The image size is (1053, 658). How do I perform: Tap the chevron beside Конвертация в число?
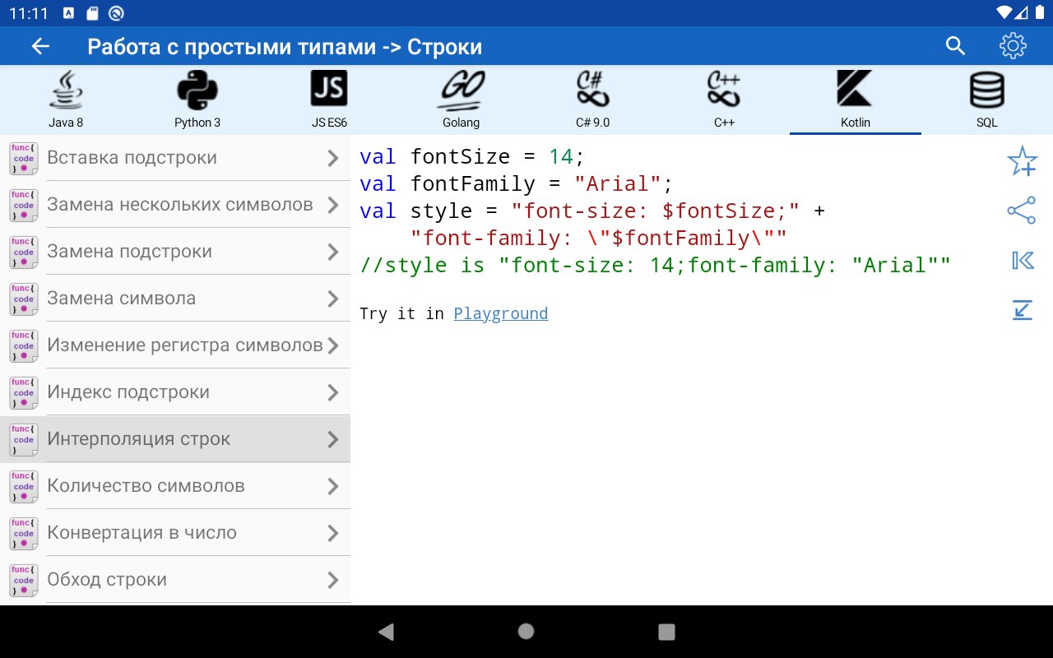tap(333, 533)
